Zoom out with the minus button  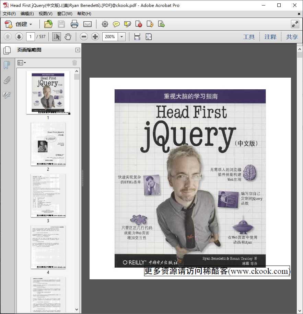84,37
